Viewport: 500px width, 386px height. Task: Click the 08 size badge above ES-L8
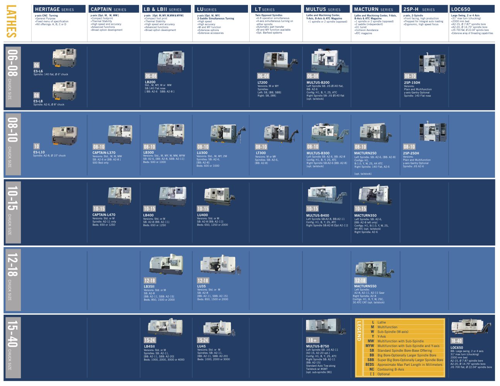click(36, 95)
